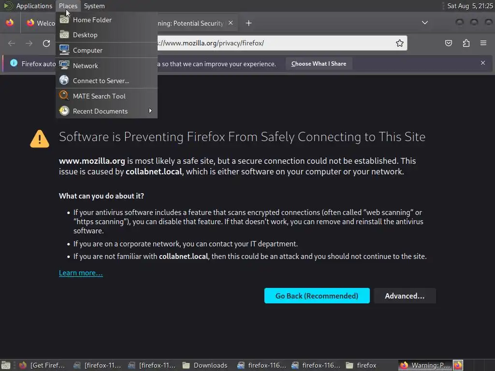Screen dimensions: 495x371
Task: Close the Warning: Potential Security tab
Action: pos(231,23)
